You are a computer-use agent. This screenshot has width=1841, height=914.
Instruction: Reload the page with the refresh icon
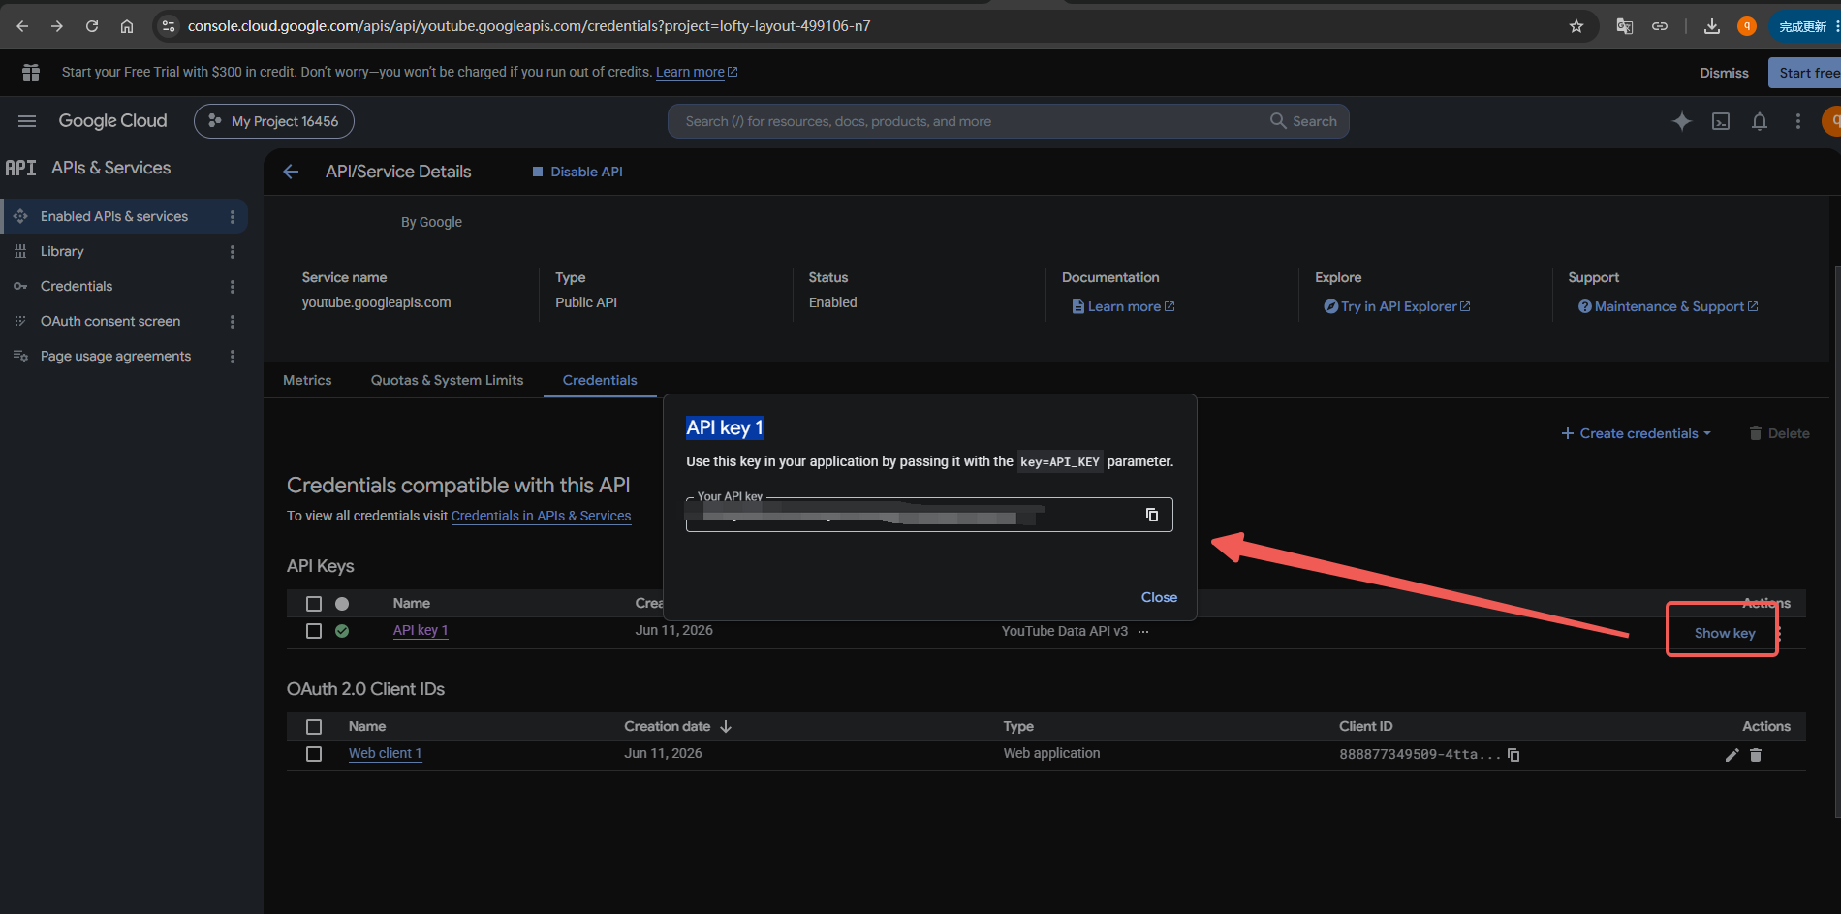coord(92,26)
